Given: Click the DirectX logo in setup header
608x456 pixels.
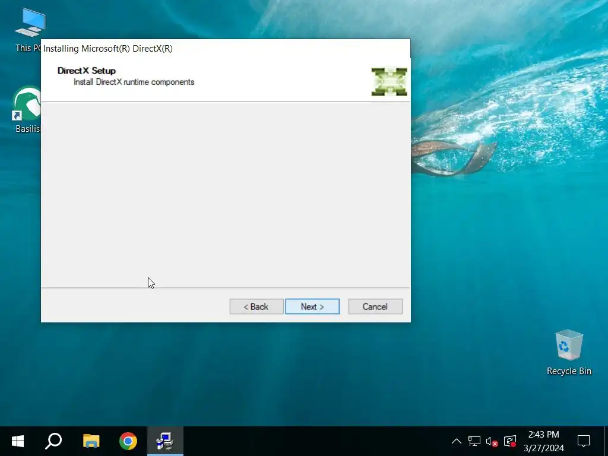Looking at the screenshot, I should 389,82.
